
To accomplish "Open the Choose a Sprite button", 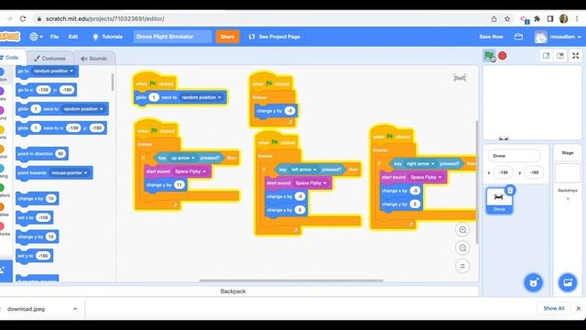I will pos(533,282).
